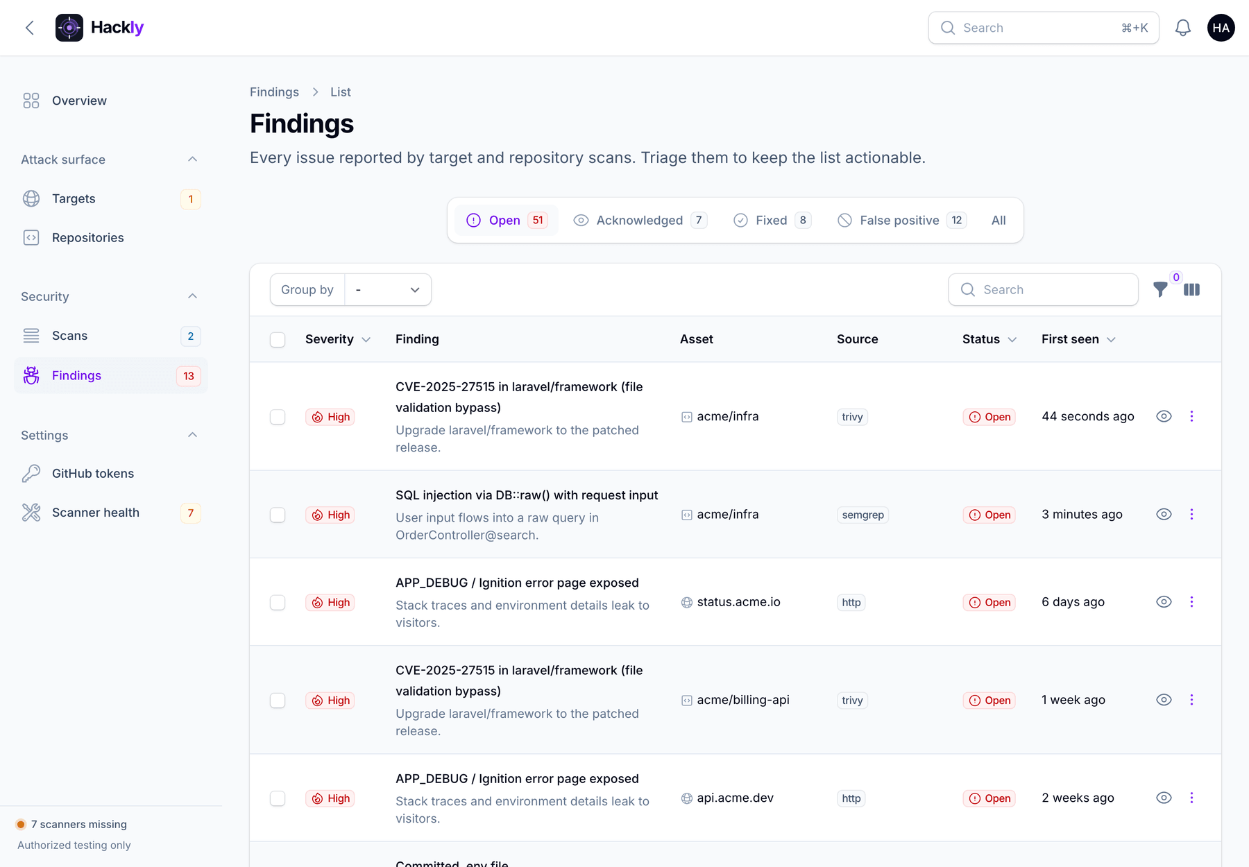
Task: Open the column chooser icon
Action: pos(1191,289)
